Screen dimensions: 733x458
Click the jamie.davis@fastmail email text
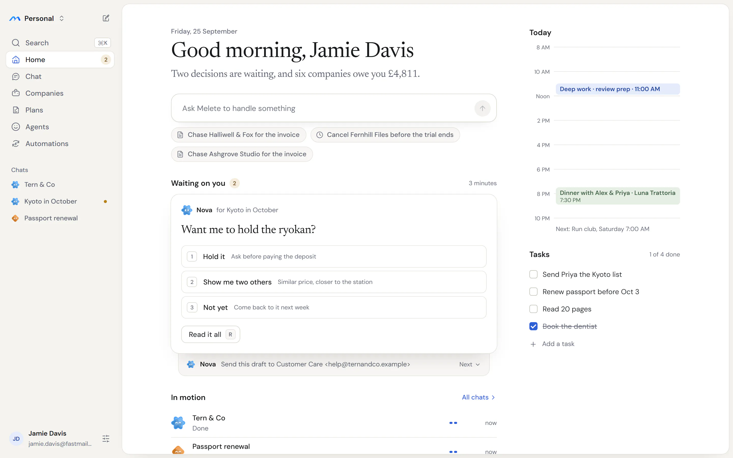coord(60,444)
